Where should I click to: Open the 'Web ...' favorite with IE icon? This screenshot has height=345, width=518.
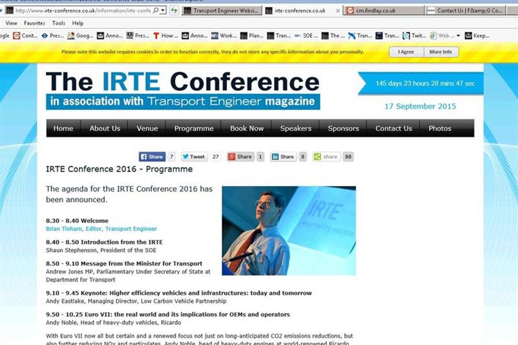tap(442, 36)
